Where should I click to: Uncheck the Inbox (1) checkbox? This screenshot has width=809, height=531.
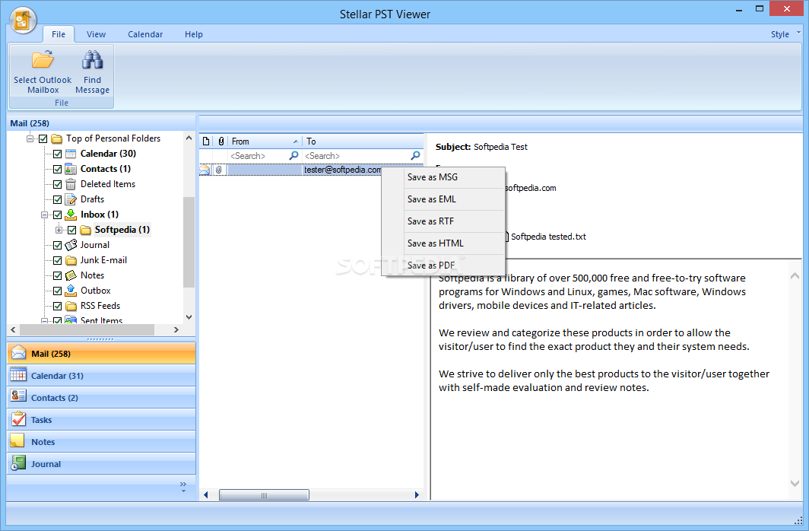58,215
